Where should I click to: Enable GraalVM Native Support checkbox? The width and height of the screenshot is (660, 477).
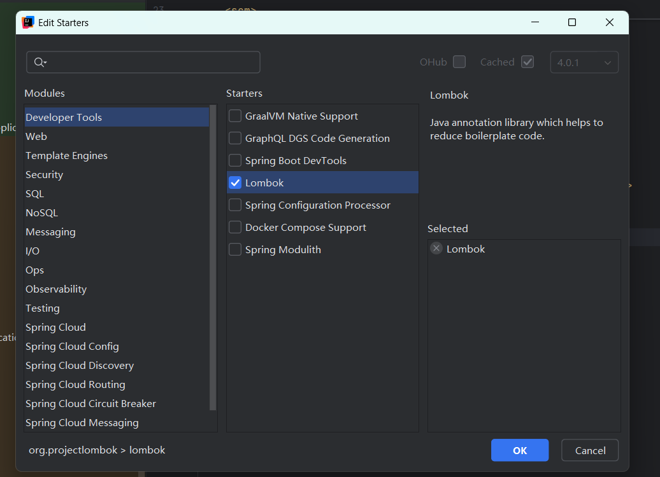(235, 116)
